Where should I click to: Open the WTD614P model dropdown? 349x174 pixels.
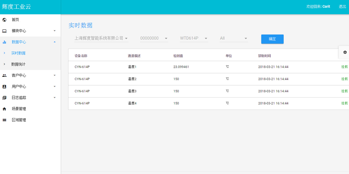pyautogui.click(x=194, y=38)
